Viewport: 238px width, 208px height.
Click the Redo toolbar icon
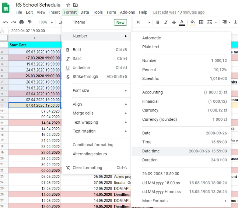tap(14, 22)
